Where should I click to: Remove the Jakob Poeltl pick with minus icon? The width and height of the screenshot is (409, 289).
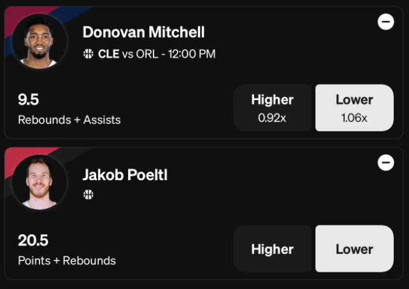[x=386, y=162]
